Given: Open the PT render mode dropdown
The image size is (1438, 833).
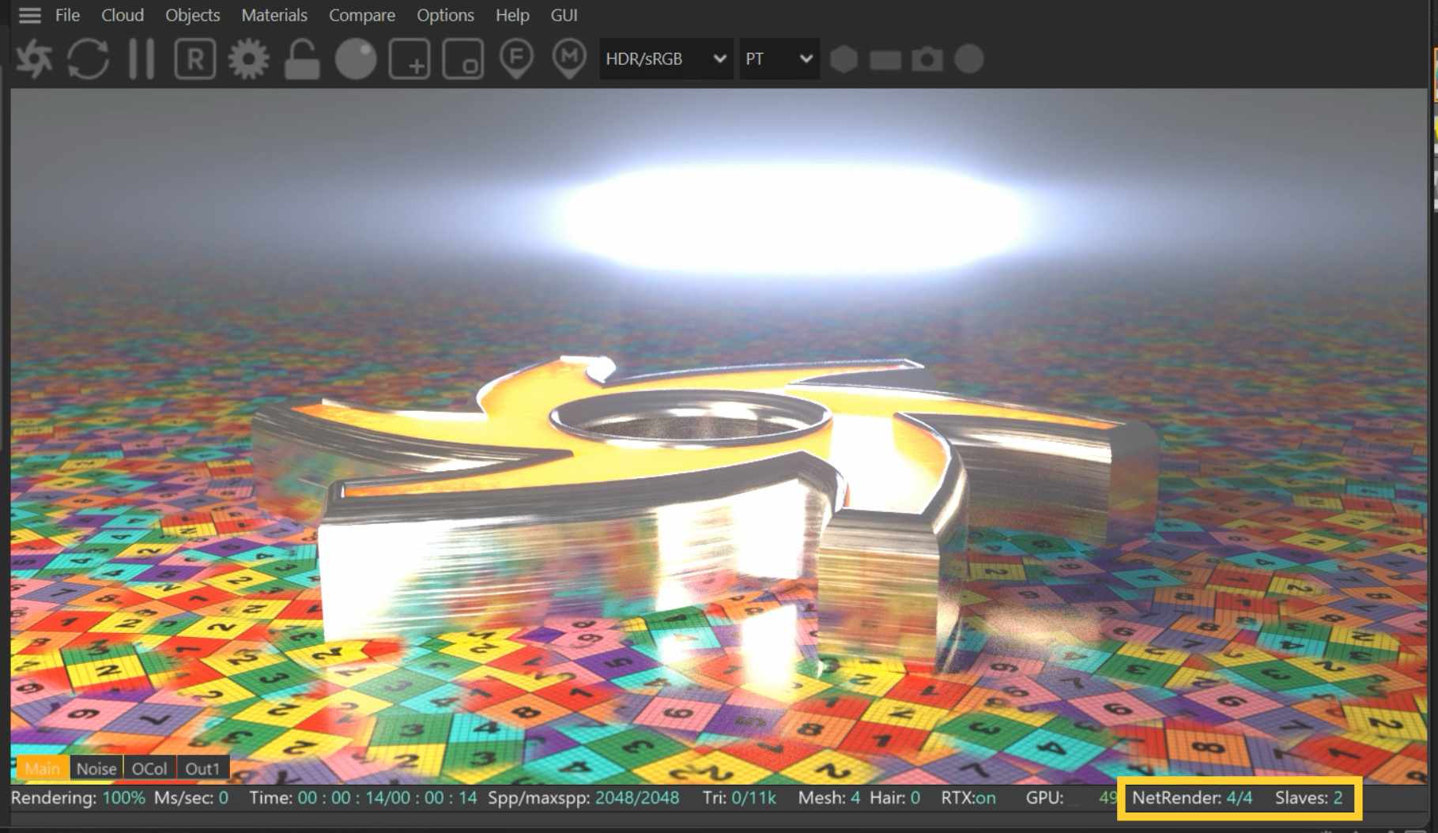Looking at the screenshot, I should 779,58.
